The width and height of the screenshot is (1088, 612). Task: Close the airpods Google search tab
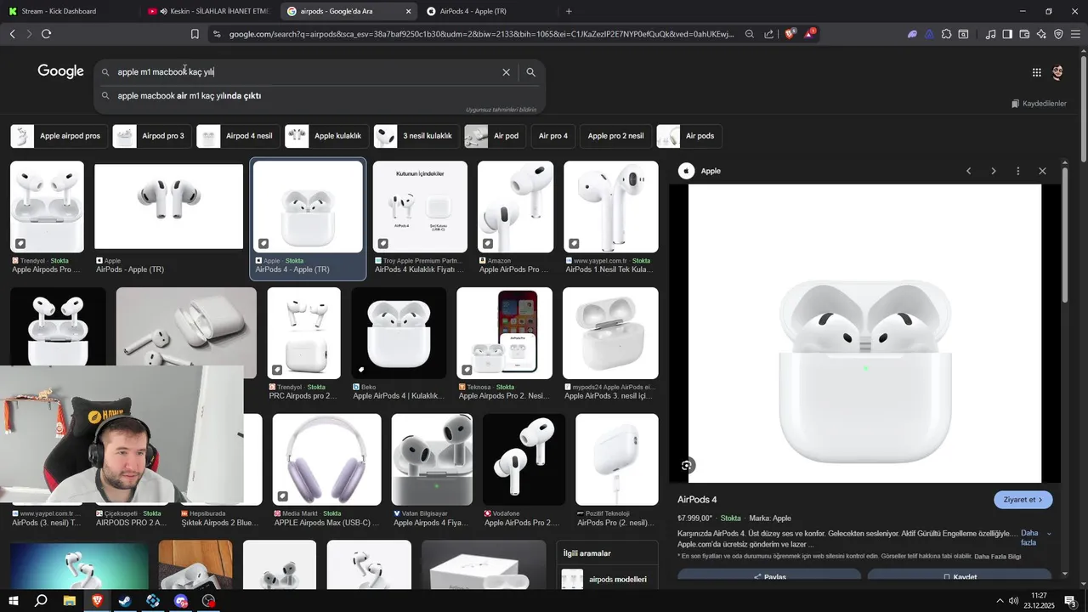point(408,11)
